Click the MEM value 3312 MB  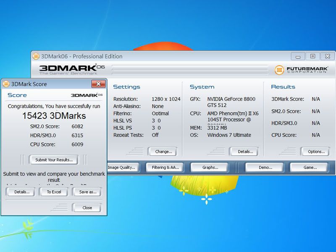point(217,128)
